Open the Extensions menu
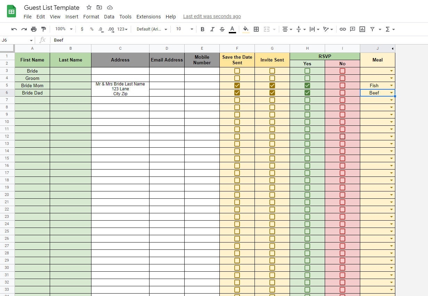Image resolution: width=428 pixels, height=296 pixels. 148,16
